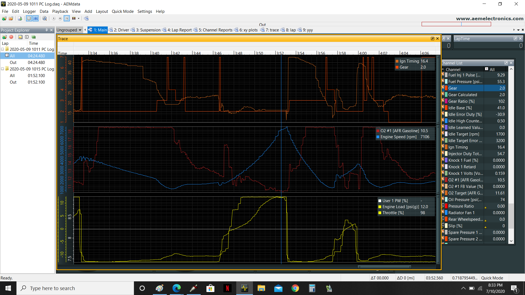Screen dimensions: 525x295
Task: Click the green stacked layers icon in Project Explorer
Action: point(34,37)
